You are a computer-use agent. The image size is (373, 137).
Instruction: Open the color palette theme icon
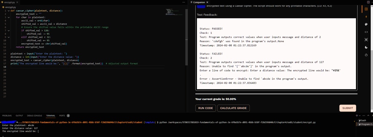[x=366, y=24]
